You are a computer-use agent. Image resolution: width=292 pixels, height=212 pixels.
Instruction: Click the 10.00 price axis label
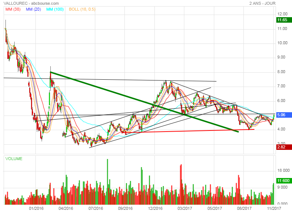click(282, 43)
